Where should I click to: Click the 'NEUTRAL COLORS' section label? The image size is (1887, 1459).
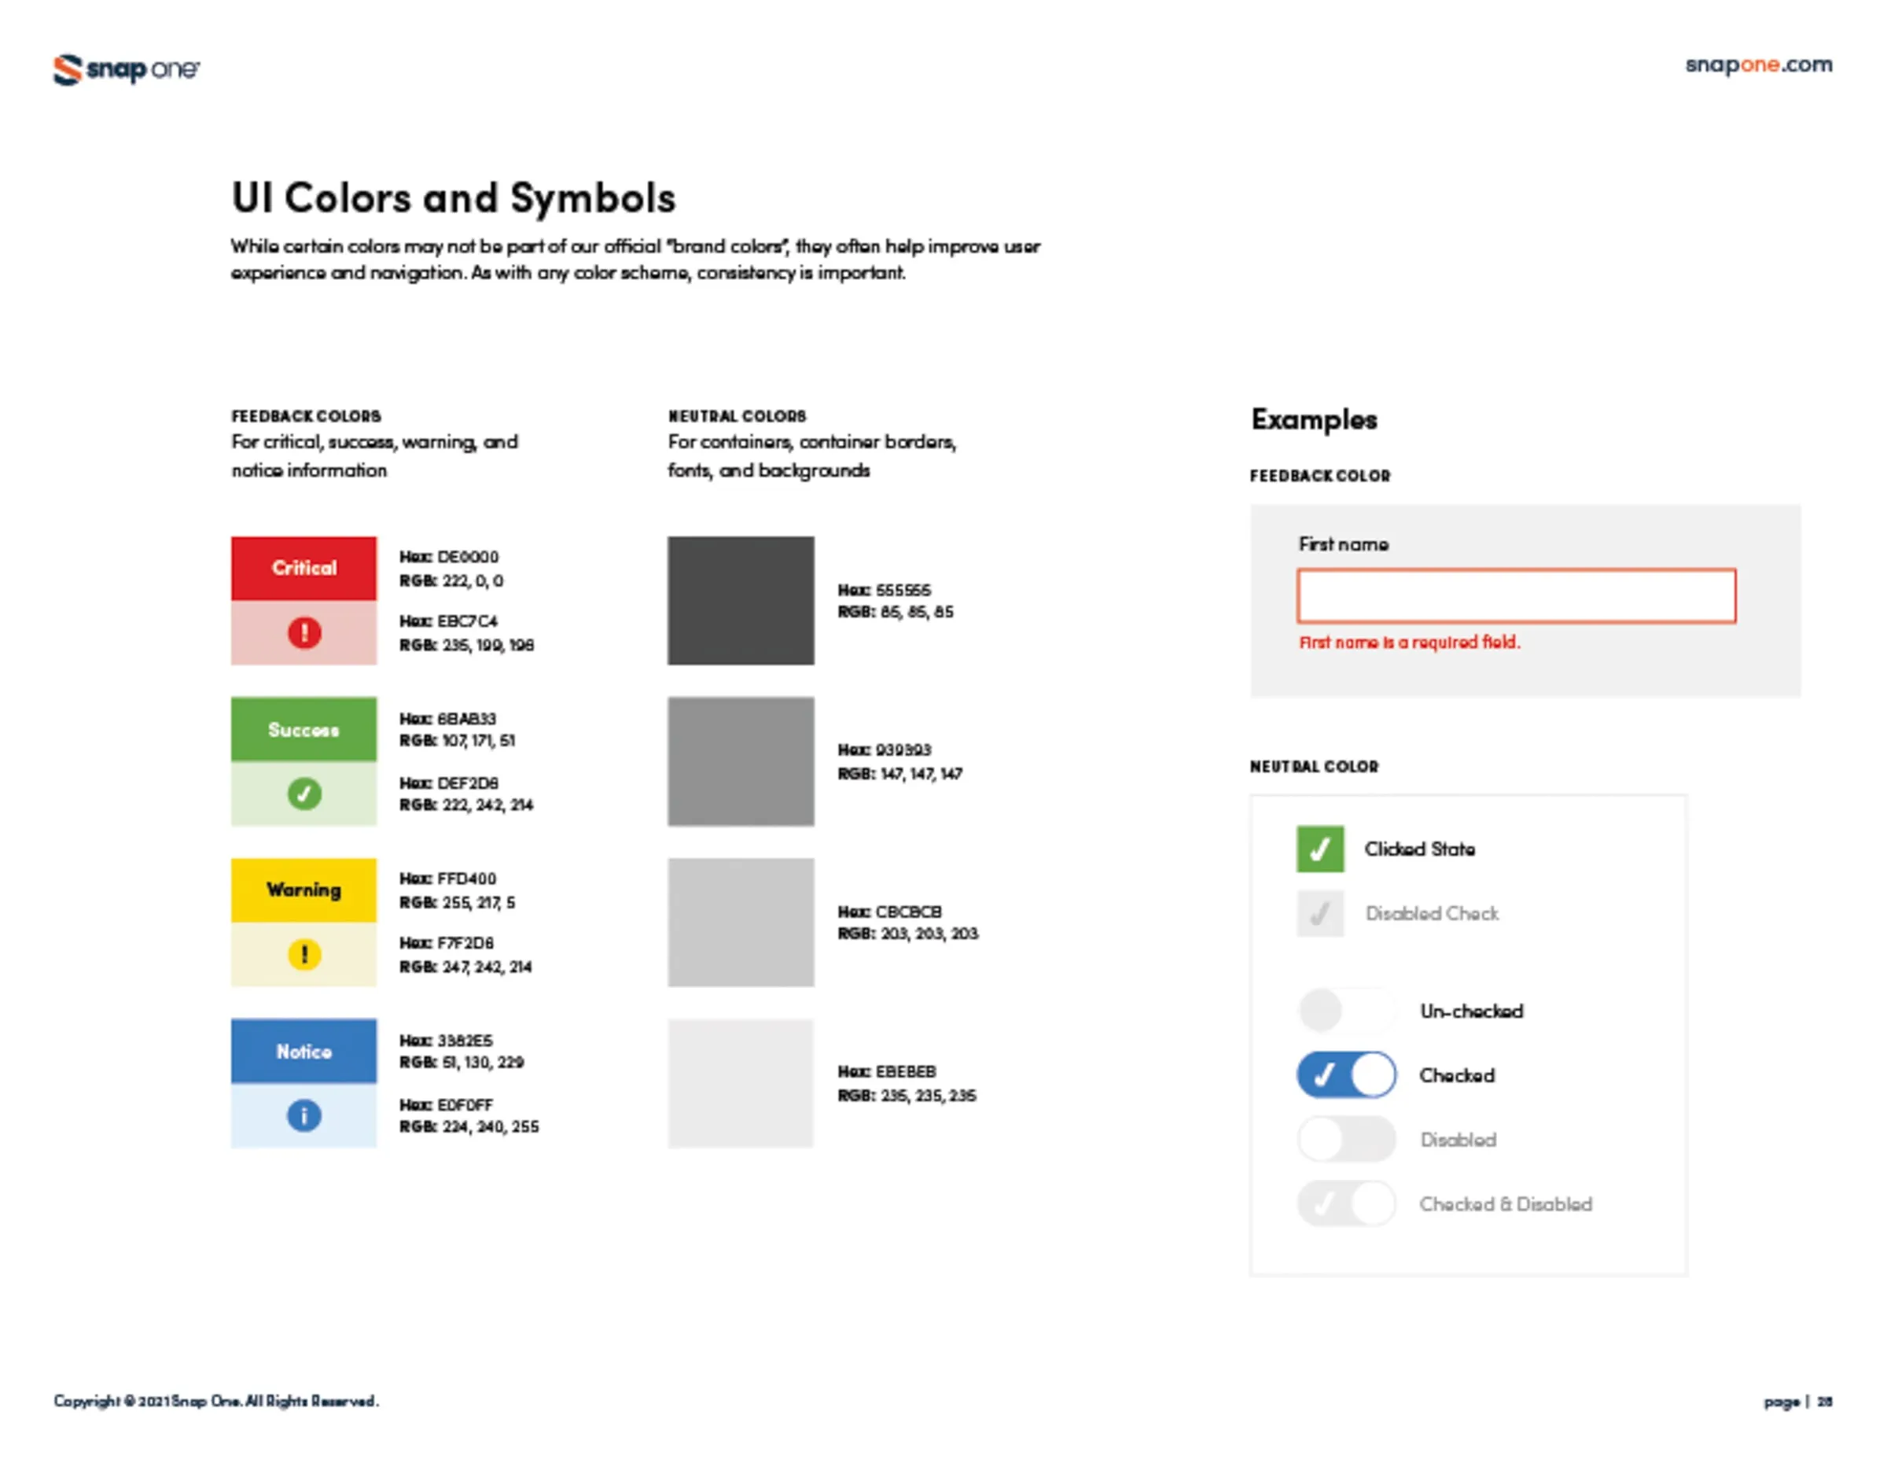coord(737,417)
